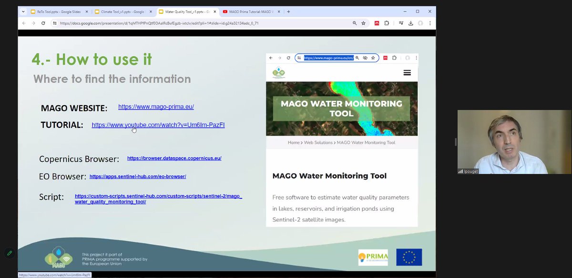This screenshot has width=572, height=278.
Task: Click the 'Script:' label
Action: [51, 197]
